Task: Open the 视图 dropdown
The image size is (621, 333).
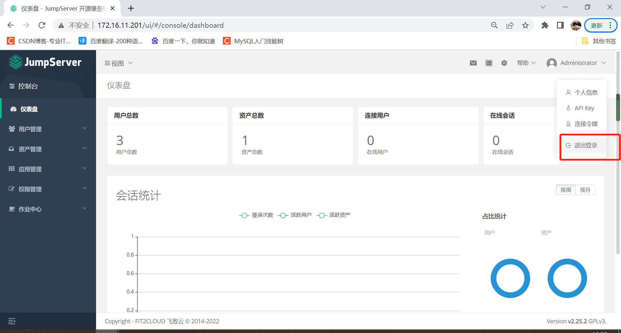Action: 118,63
